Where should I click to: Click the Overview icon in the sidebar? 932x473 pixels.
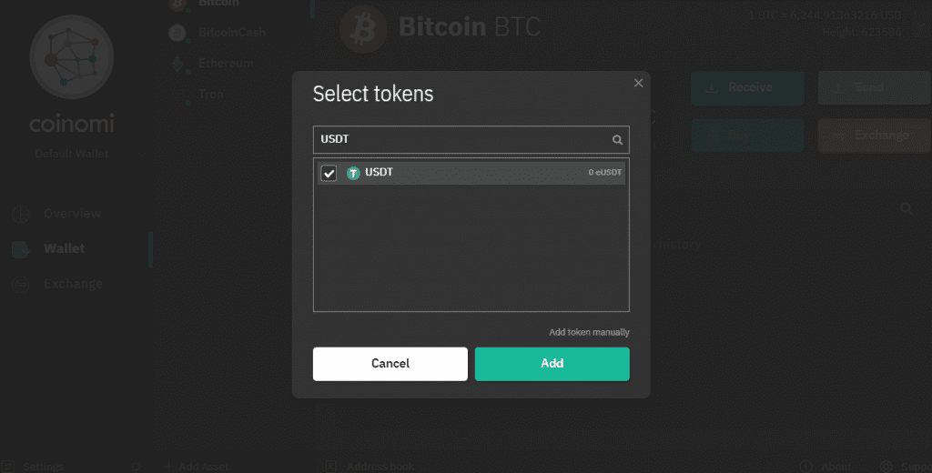pyautogui.click(x=20, y=214)
